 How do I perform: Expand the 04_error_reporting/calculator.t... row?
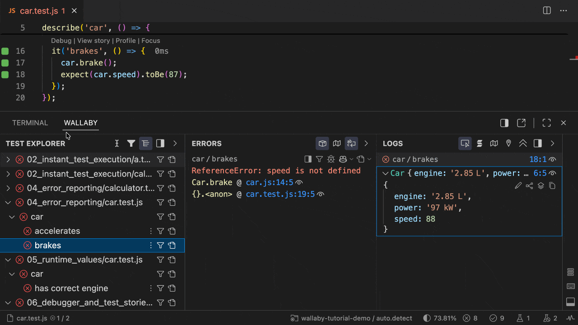point(8,188)
